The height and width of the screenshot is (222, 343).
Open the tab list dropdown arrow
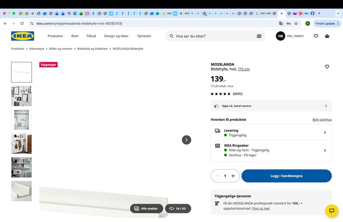click(x=338, y=14)
